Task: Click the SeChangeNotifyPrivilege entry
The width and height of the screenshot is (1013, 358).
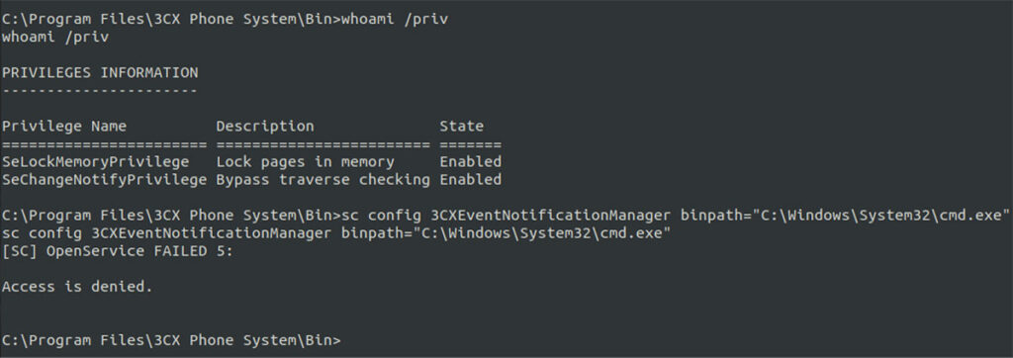Action: (x=104, y=179)
